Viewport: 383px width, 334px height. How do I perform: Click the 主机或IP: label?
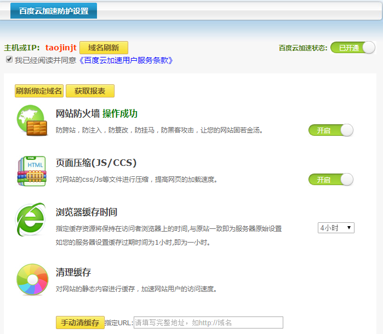click(22, 48)
